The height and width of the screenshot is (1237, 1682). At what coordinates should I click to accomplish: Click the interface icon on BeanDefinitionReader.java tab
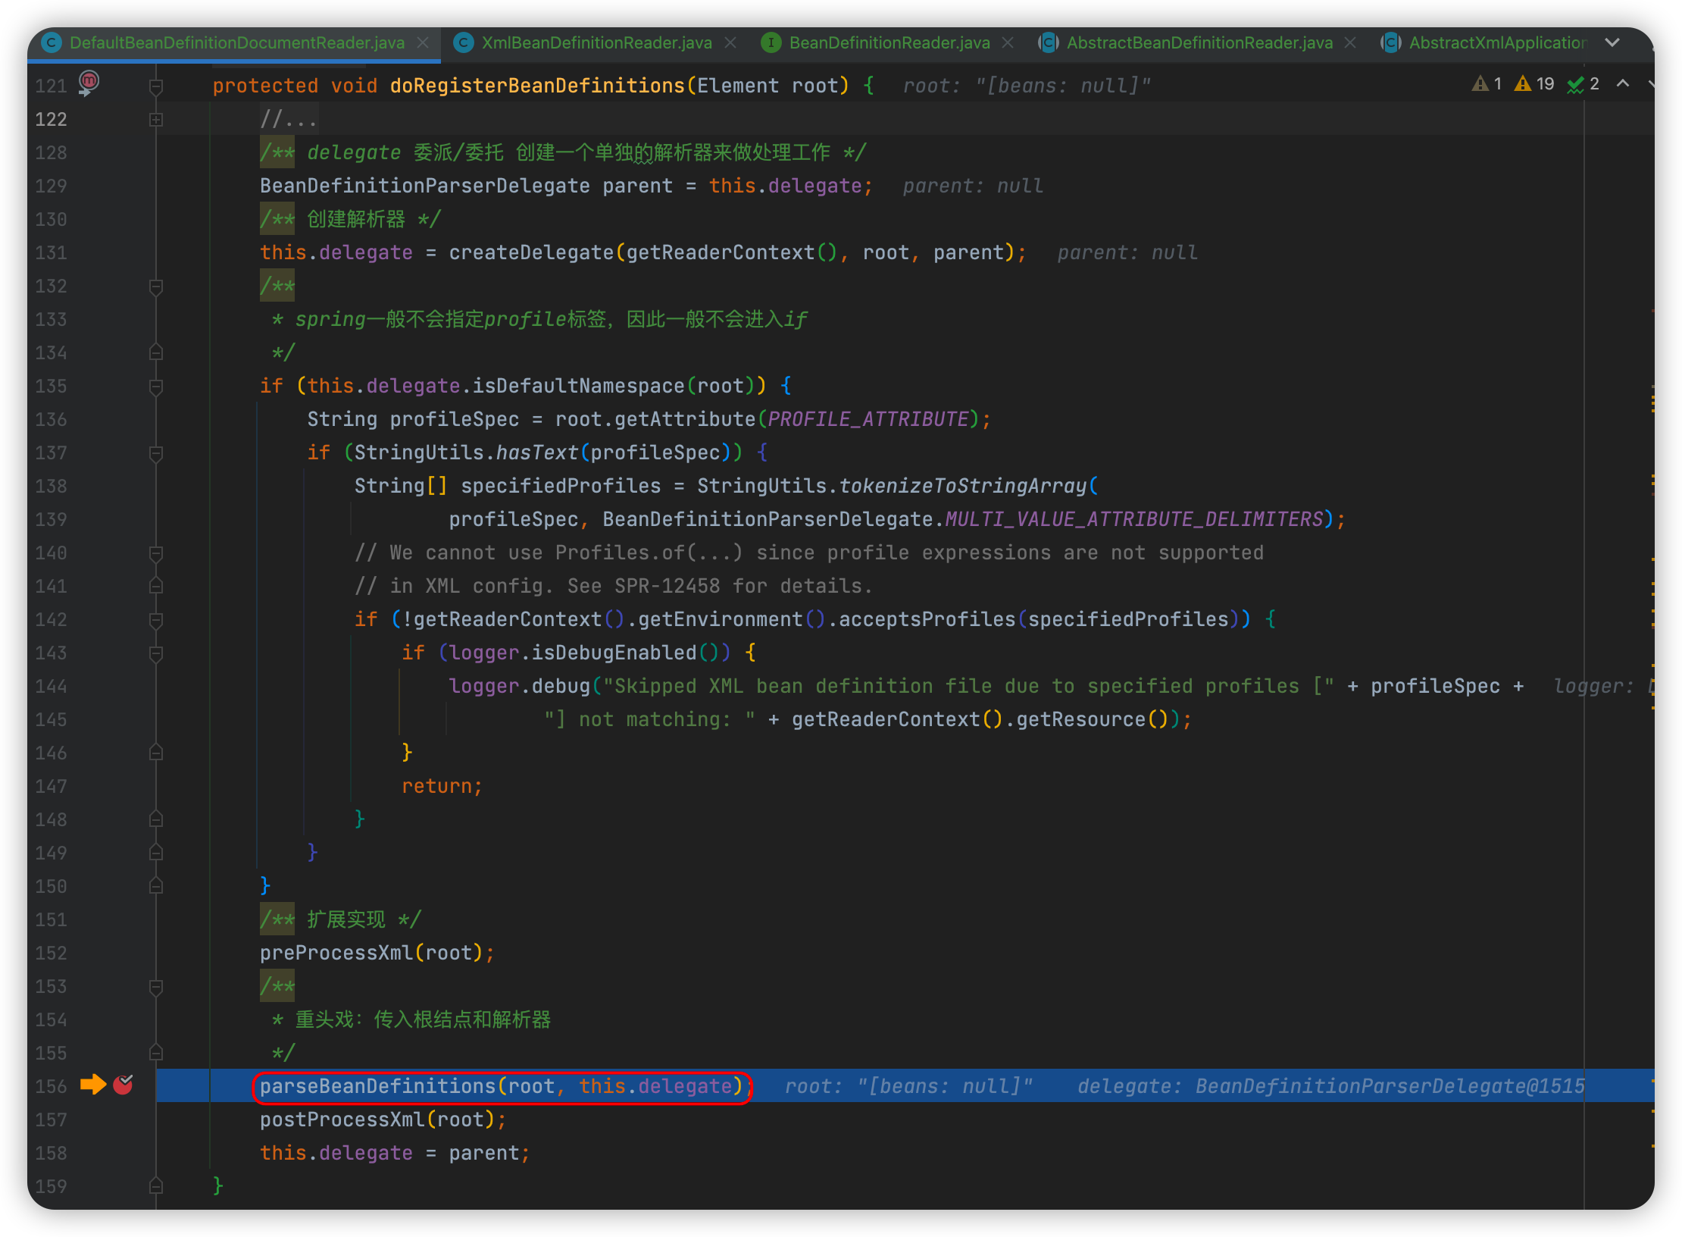point(771,42)
